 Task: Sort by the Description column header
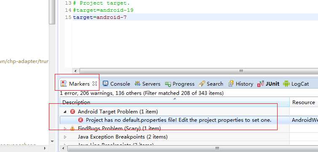(x=175, y=102)
